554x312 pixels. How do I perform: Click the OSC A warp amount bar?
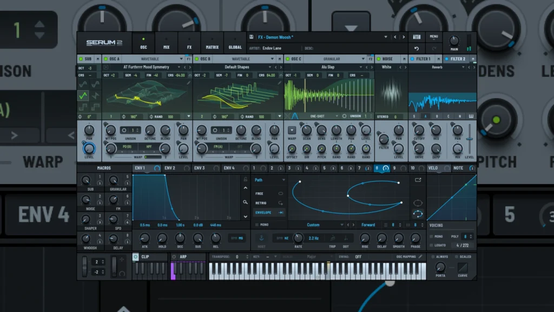click(153, 157)
